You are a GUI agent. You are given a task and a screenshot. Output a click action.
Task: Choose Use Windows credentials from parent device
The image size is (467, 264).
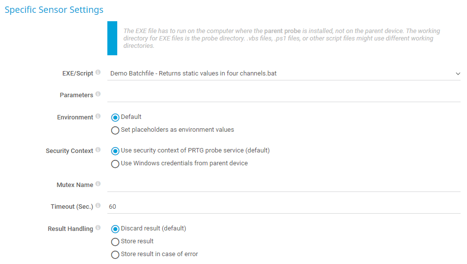(115, 163)
